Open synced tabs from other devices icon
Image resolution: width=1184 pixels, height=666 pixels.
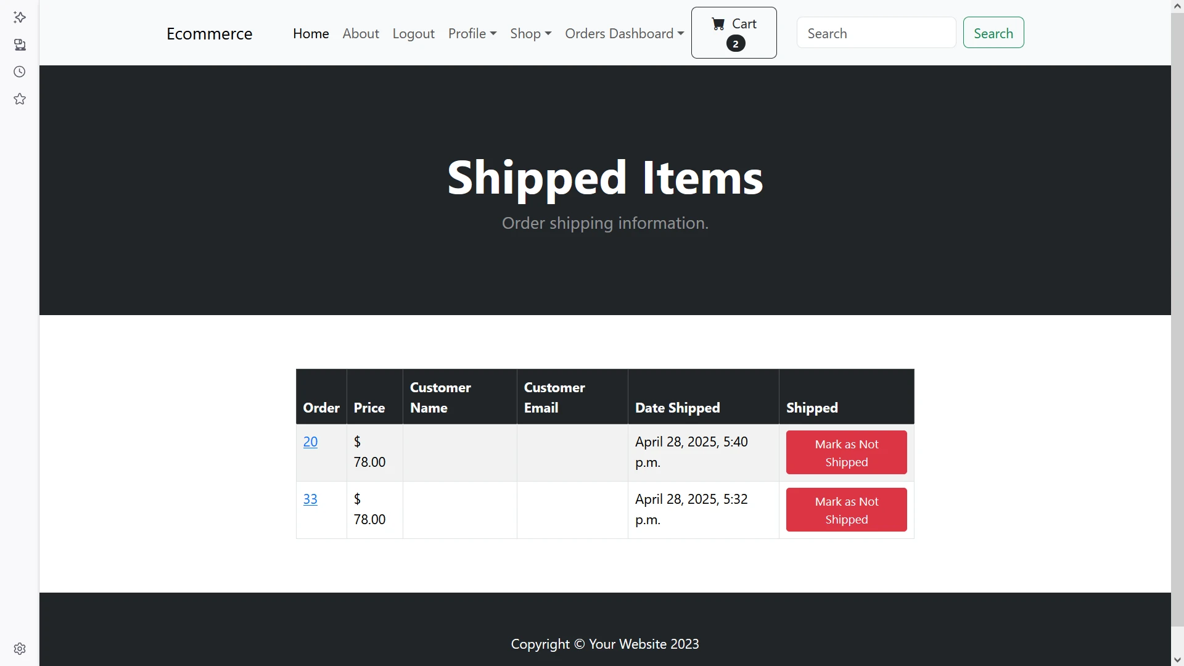(x=20, y=44)
